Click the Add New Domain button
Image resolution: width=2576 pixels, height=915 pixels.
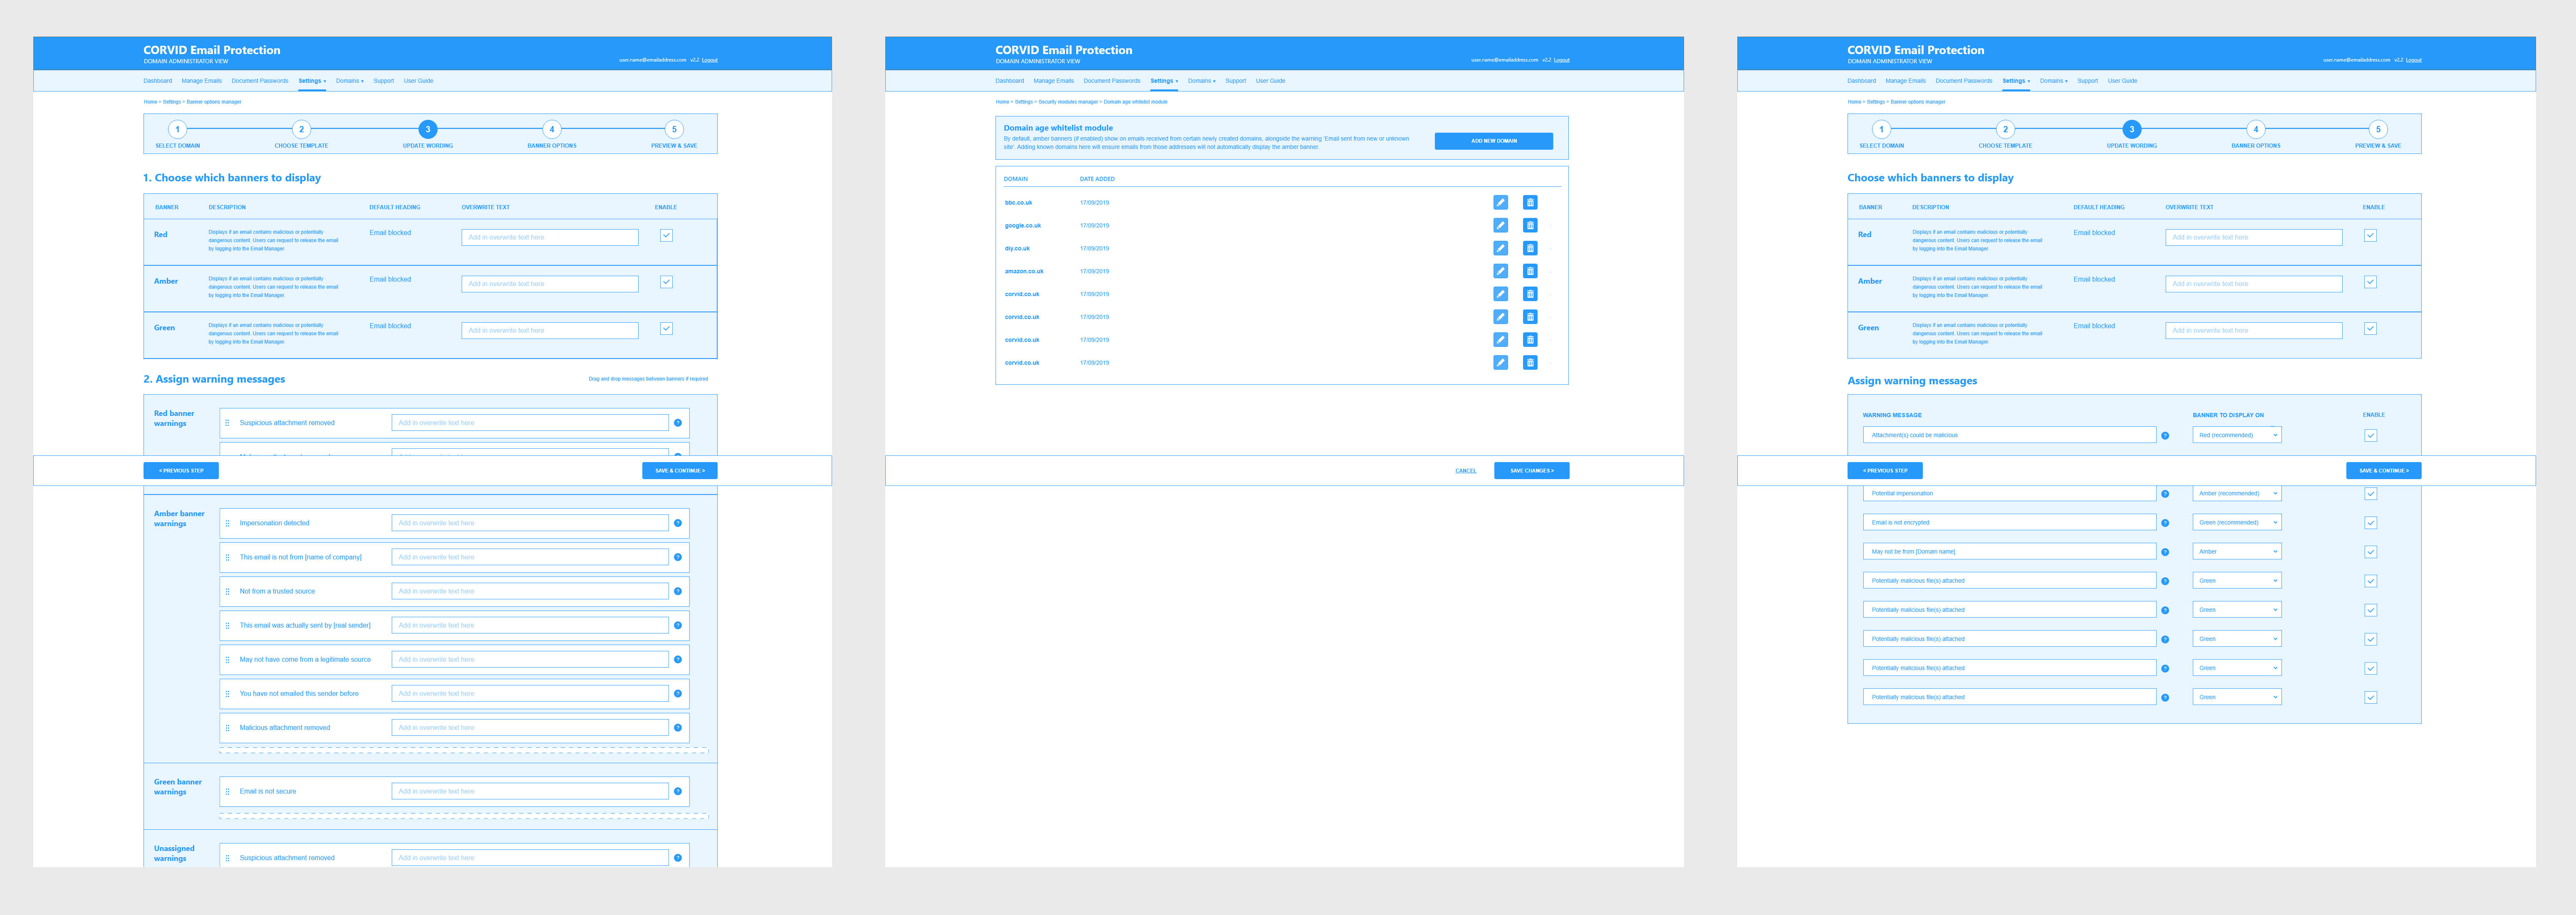1493,141
